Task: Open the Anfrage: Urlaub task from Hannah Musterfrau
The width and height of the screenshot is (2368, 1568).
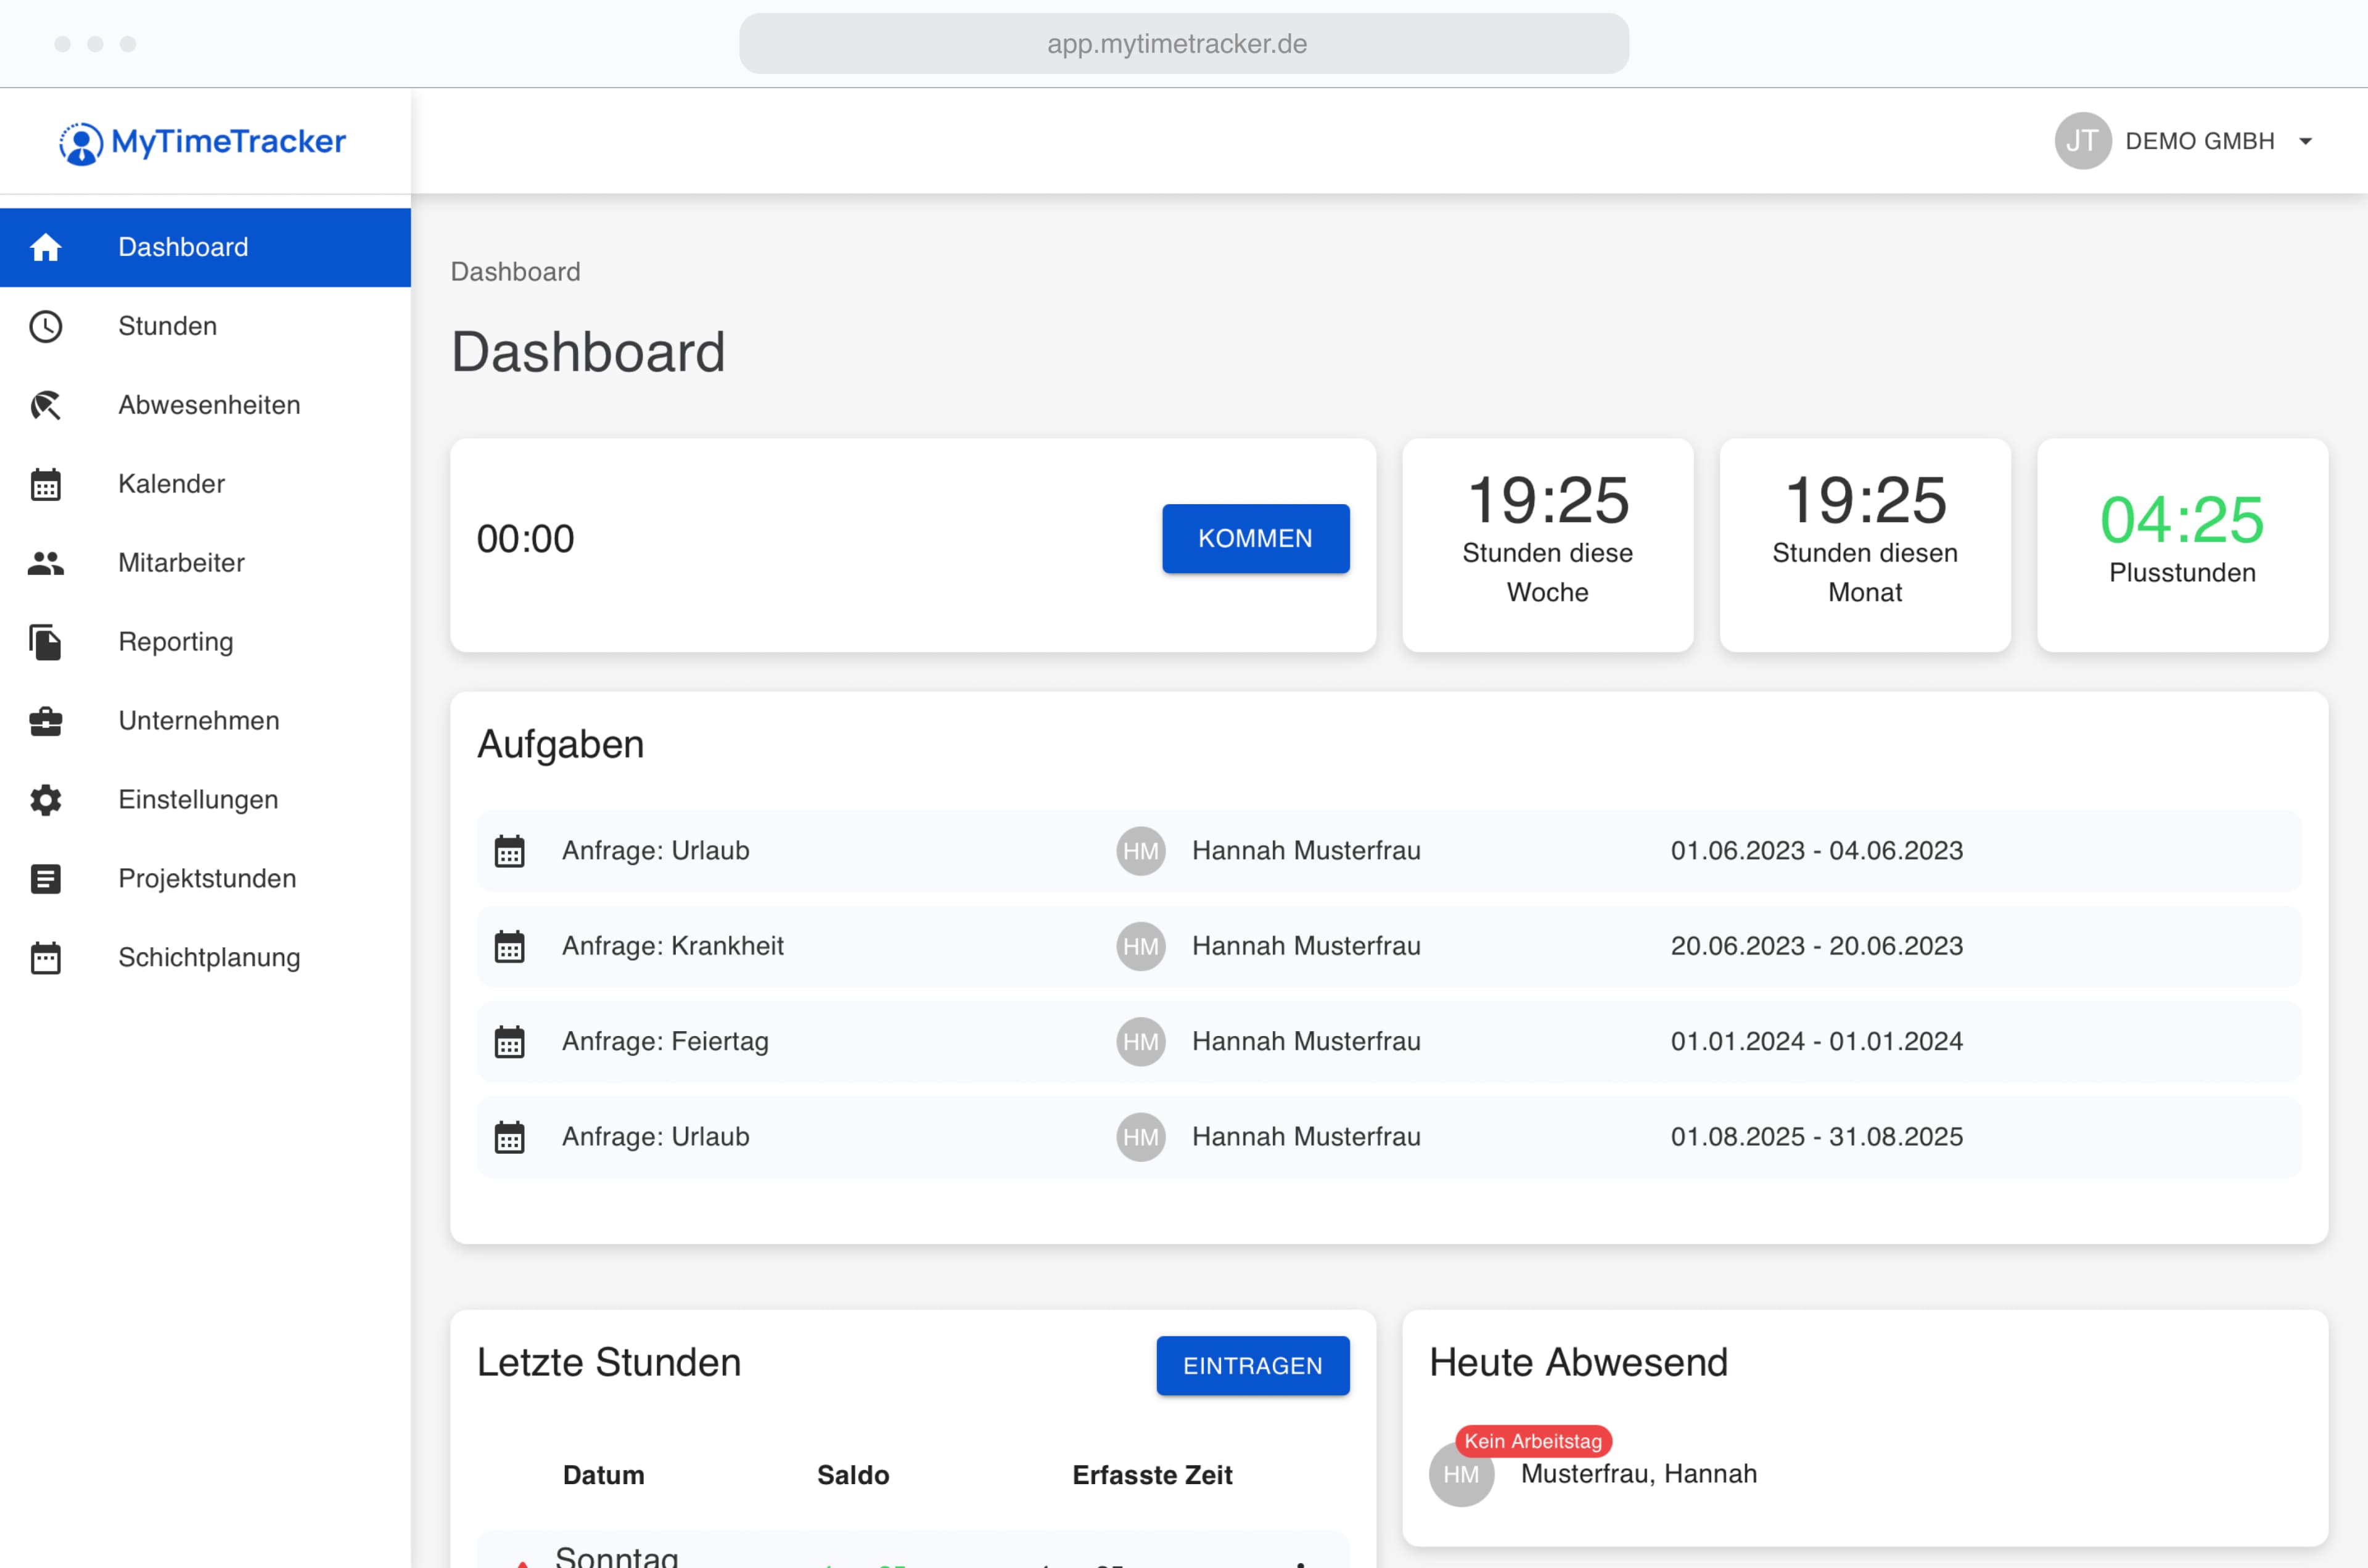Action: [x=656, y=850]
